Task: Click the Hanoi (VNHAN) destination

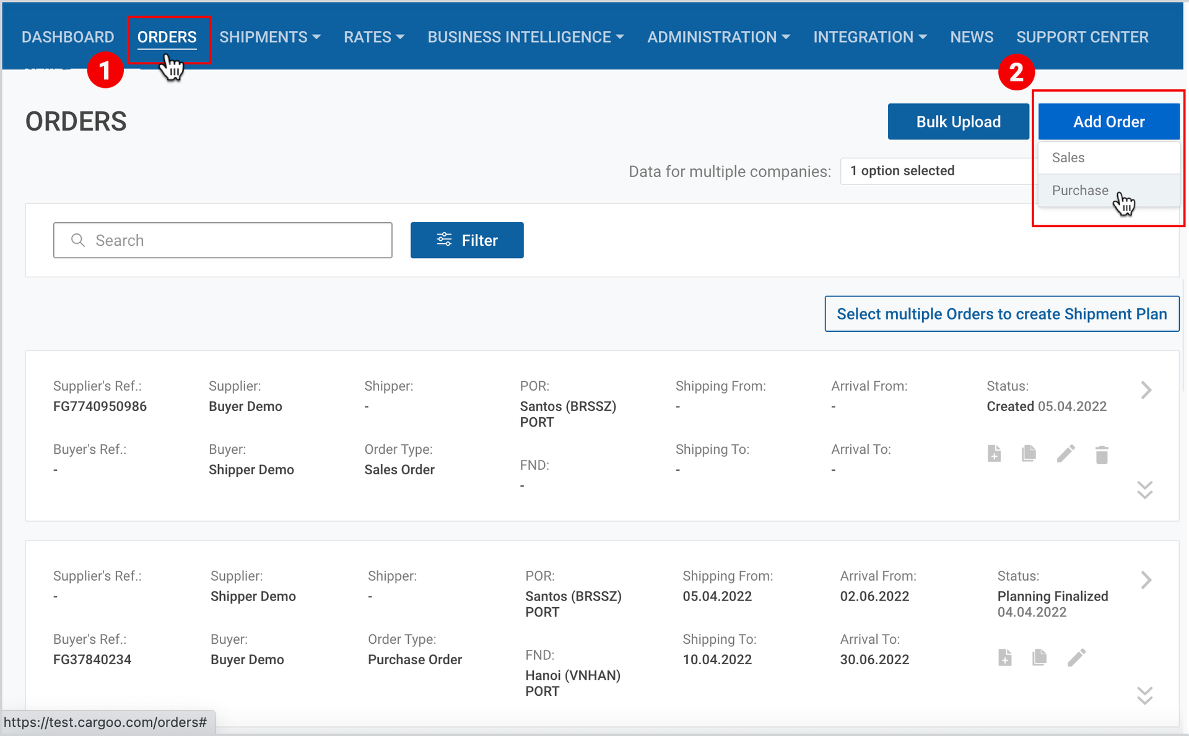Action: click(x=573, y=683)
